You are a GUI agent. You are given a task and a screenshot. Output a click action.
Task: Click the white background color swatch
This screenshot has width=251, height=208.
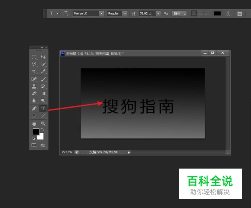point(41,137)
